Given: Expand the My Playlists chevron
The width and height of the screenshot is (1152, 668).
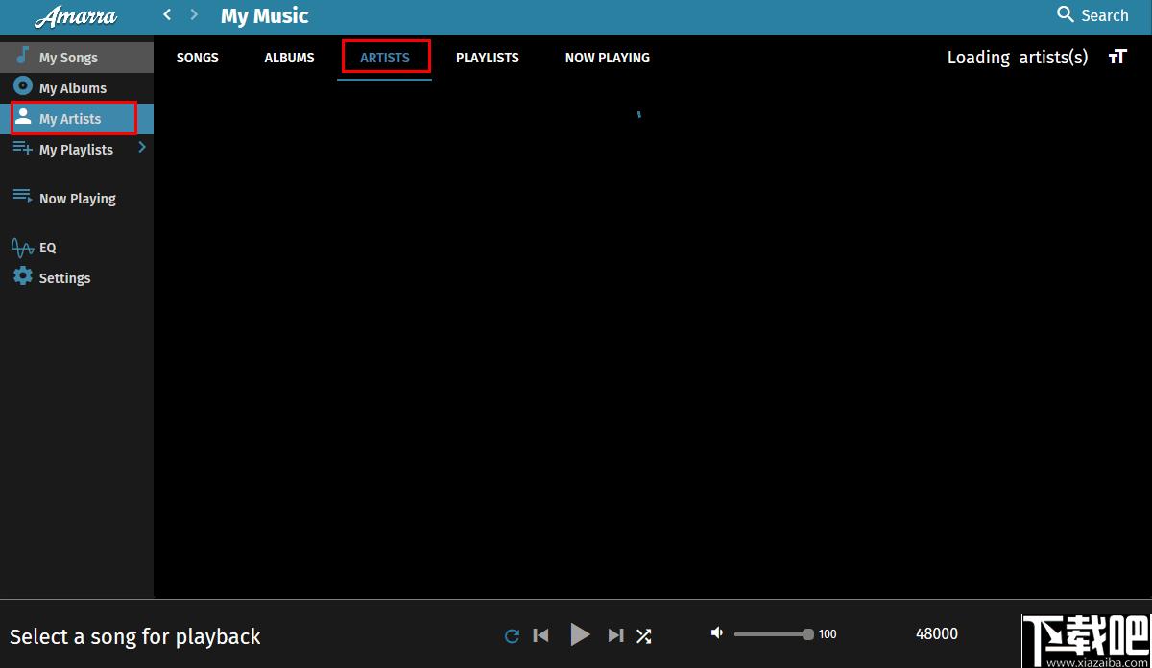Looking at the screenshot, I should [142, 148].
